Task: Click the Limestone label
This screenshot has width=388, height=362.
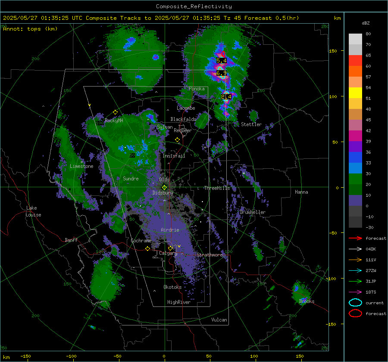Action: pyautogui.click(x=81, y=166)
